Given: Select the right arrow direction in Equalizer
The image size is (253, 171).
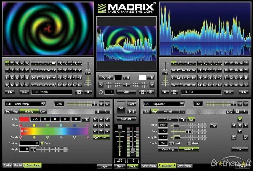Looking at the screenshot, I should 246,125.
